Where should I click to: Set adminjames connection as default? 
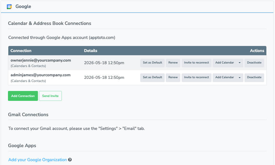pos(152,78)
